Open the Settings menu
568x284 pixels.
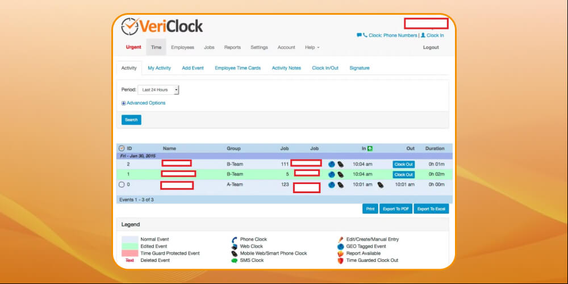pyautogui.click(x=259, y=48)
